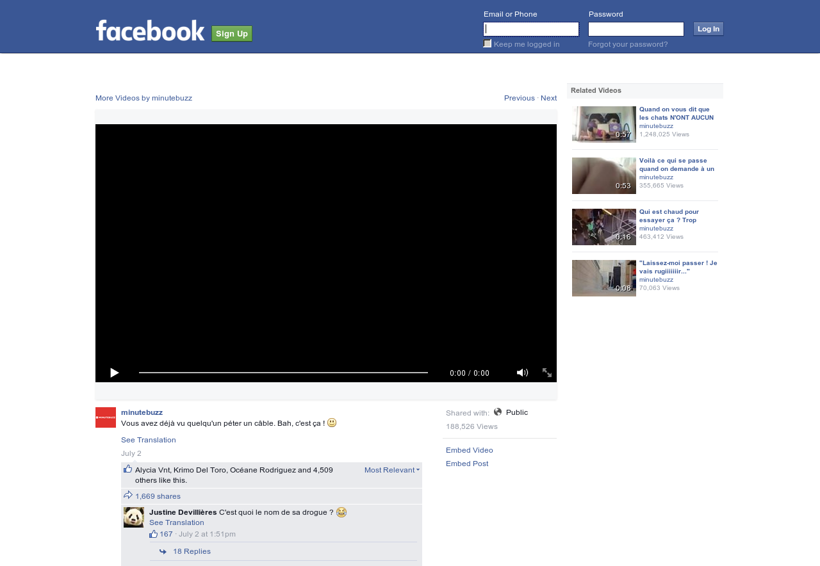Open the 0:57 cats video thumbnail
820x566 pixels.
point(604,124)
